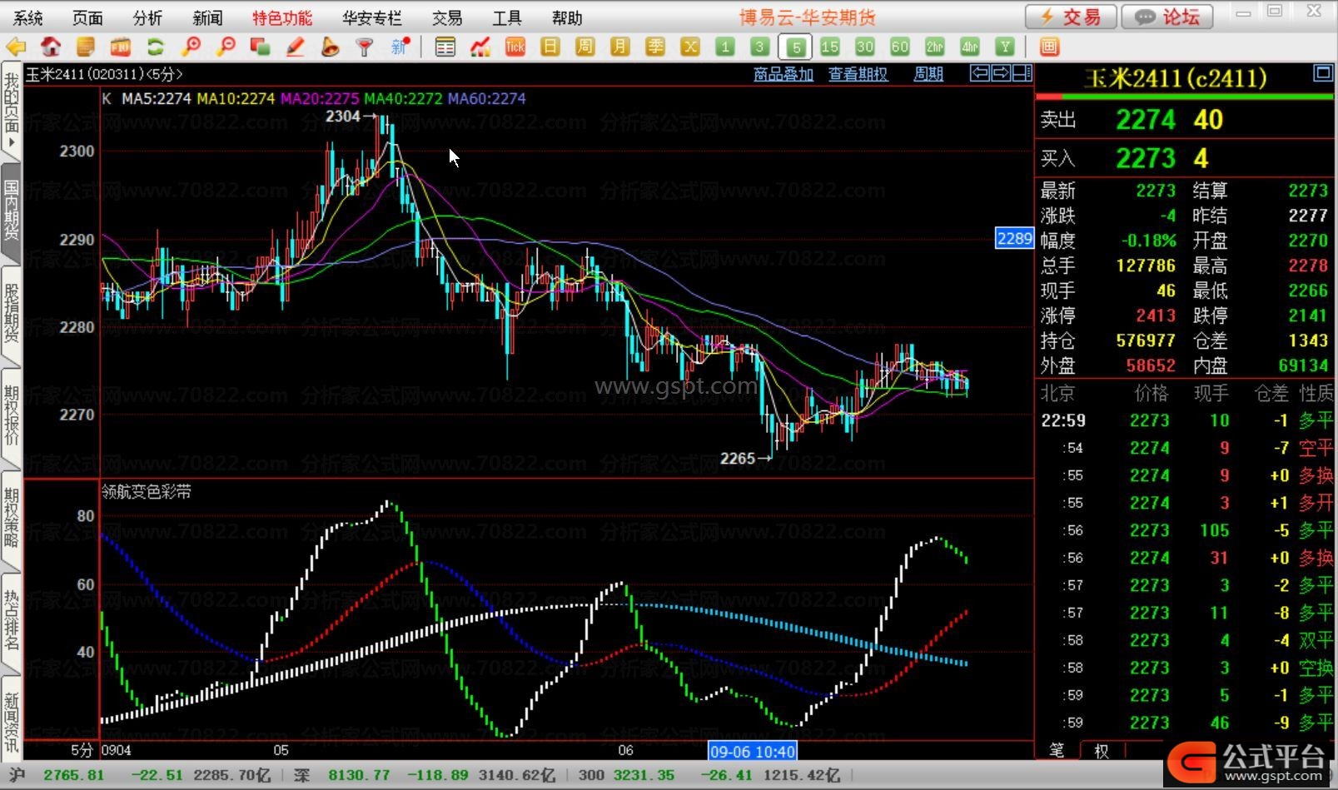Select the 15-minute period button

pyautogui.click(x=830, y=47)
